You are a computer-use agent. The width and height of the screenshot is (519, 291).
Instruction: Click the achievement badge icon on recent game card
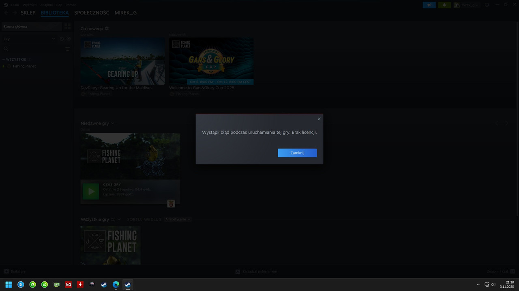(171, 204)
